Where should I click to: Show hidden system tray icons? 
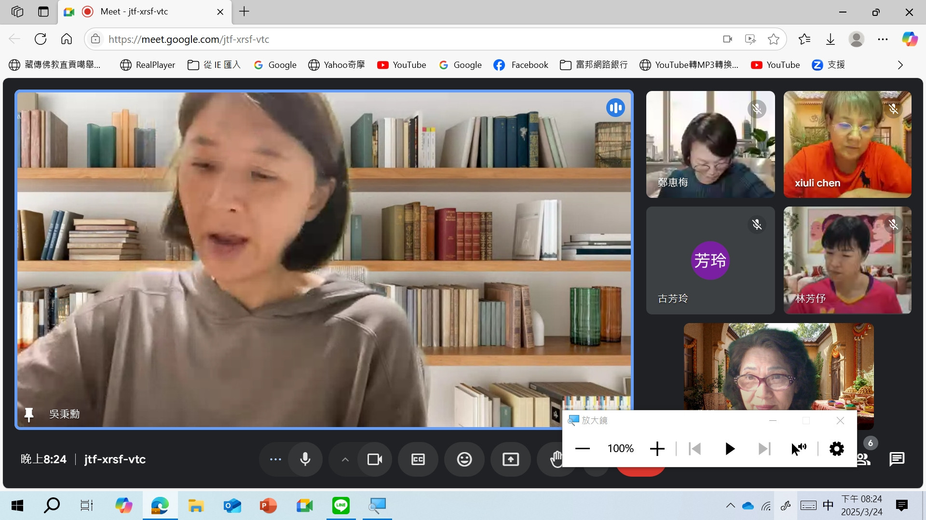(x=730, y=506)
